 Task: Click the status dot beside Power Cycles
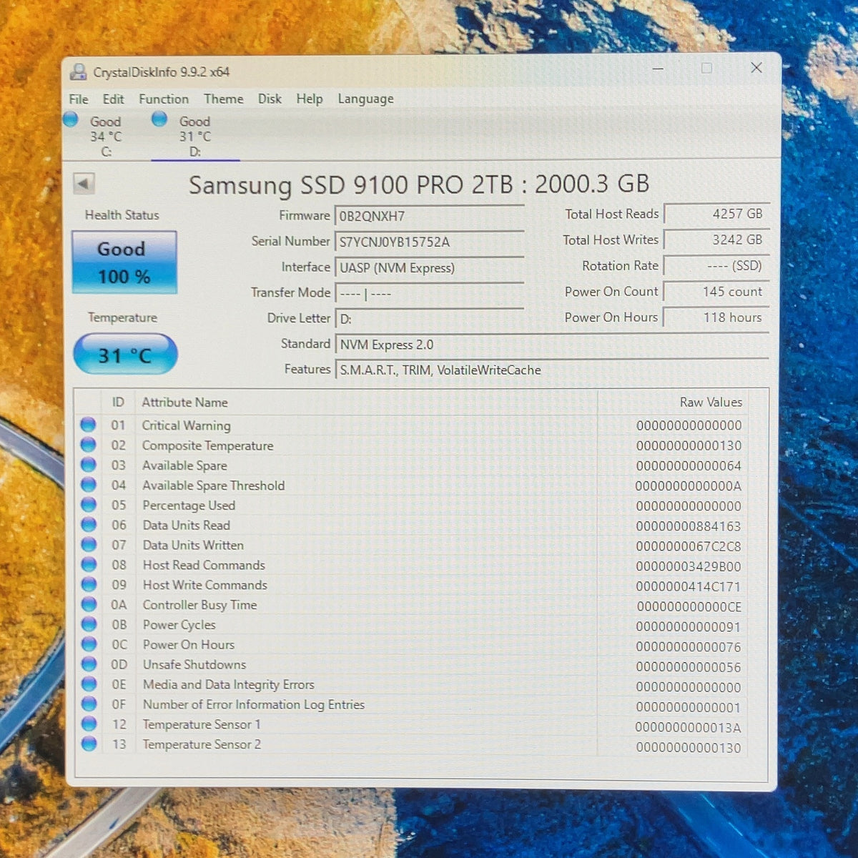coord(89,624)
